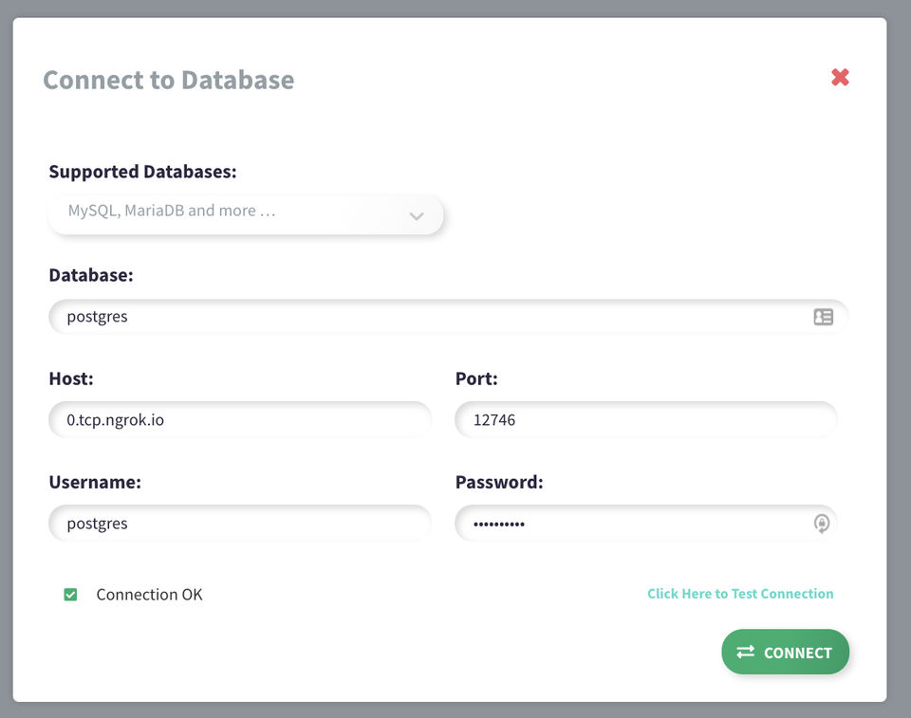The width and height of the screenshot is (911, 718).
Task: Click the "Supported Databases:" label
Action: pyautogui.click(x=142, y=172)
